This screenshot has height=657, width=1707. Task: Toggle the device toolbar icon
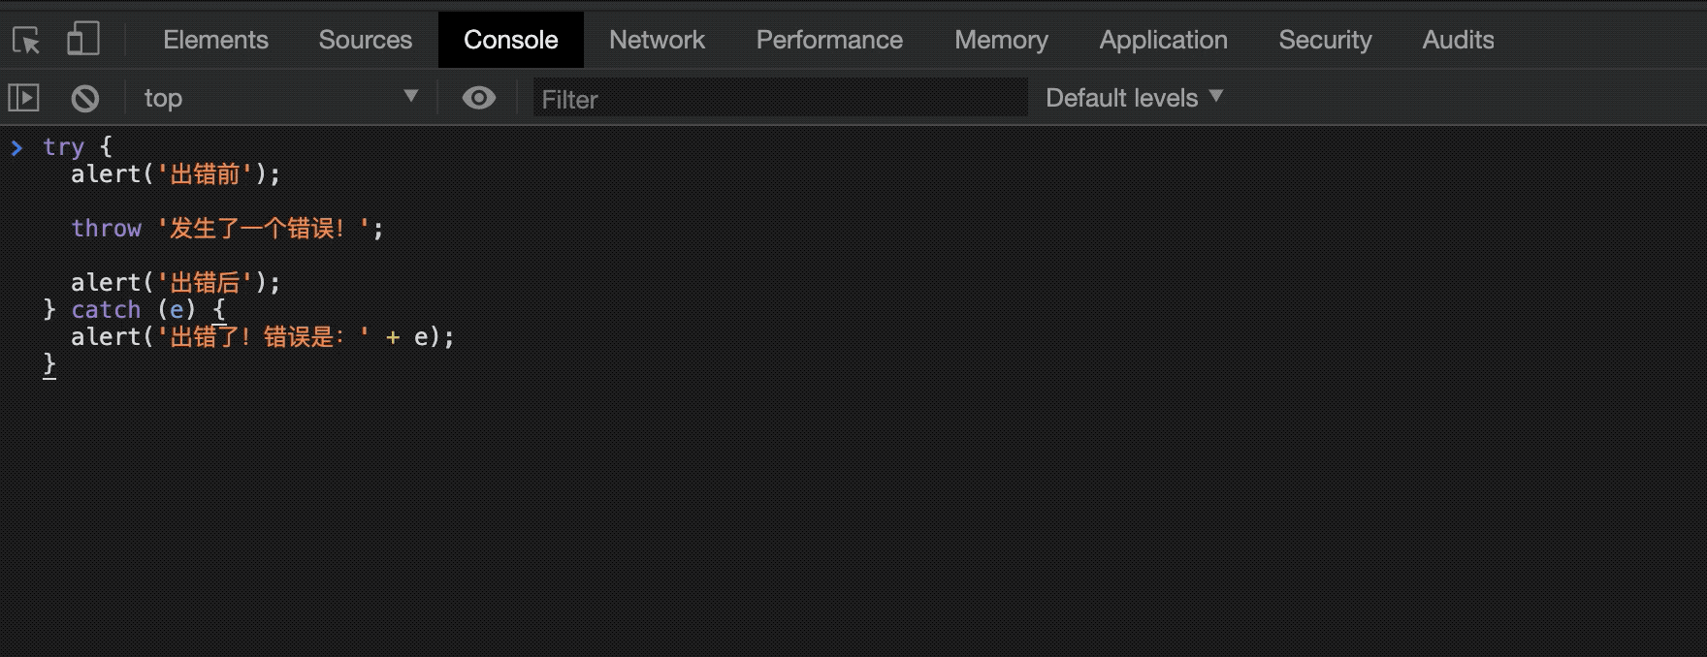tap(83, 39)
